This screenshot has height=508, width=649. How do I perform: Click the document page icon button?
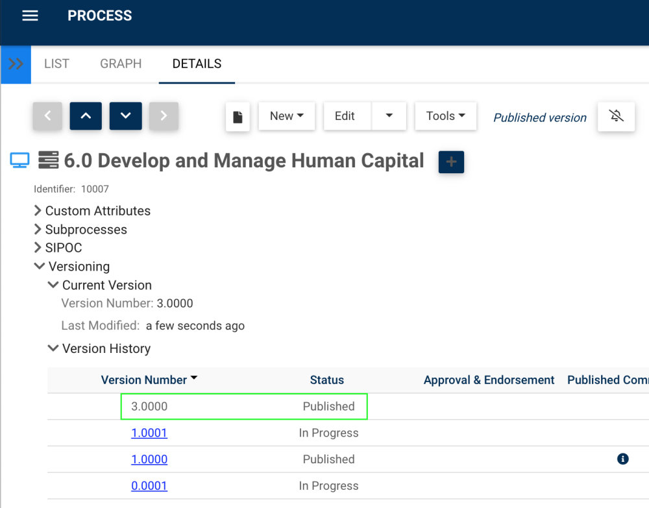(238, 117)
